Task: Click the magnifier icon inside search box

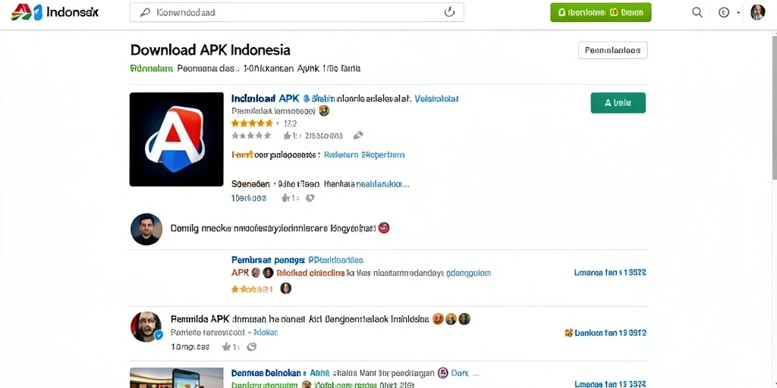Action: (145, 12)
